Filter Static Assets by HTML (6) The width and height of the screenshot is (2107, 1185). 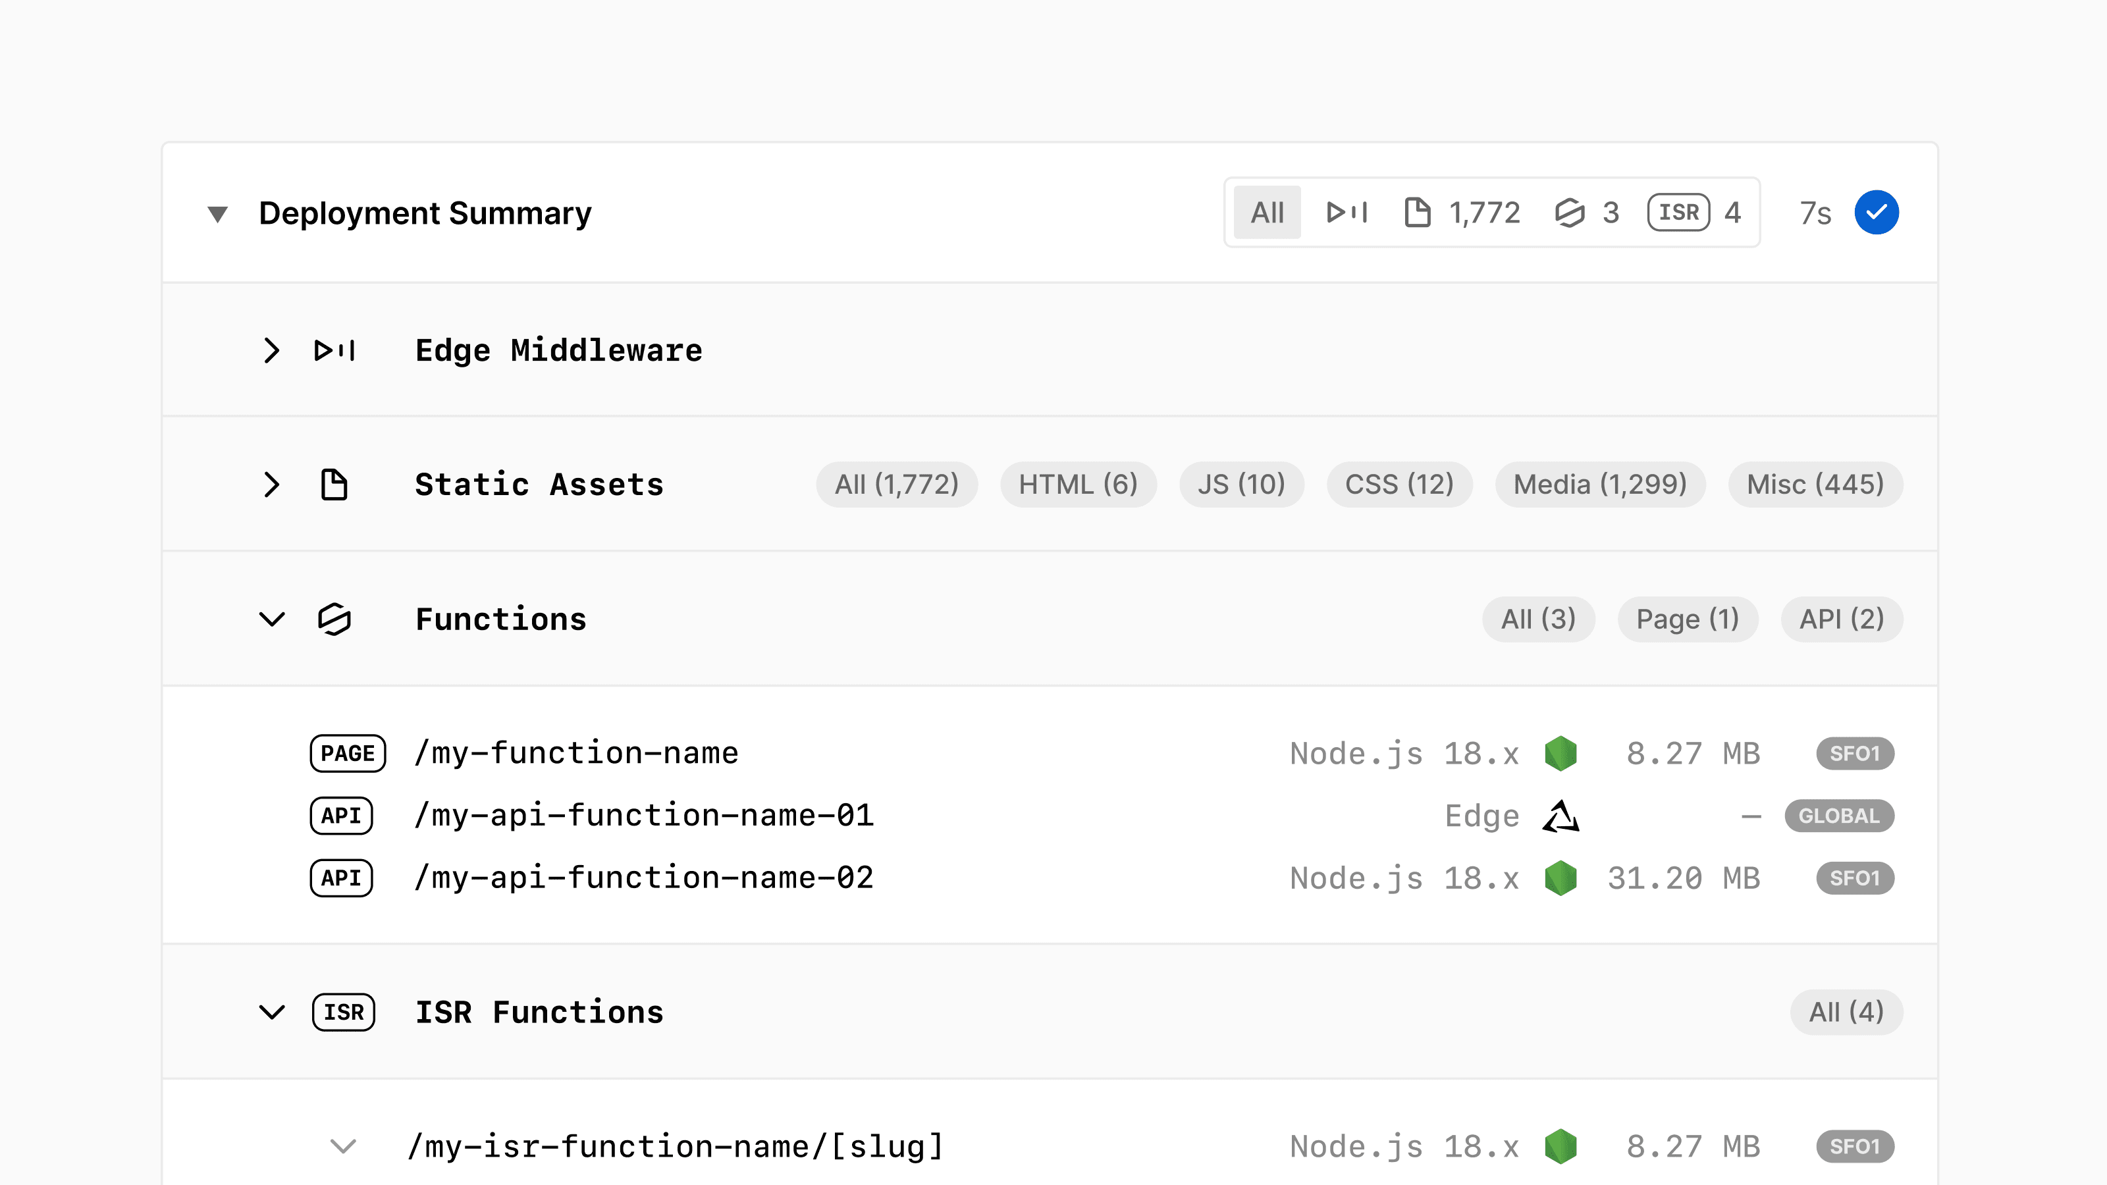[x=1078, y=485]
